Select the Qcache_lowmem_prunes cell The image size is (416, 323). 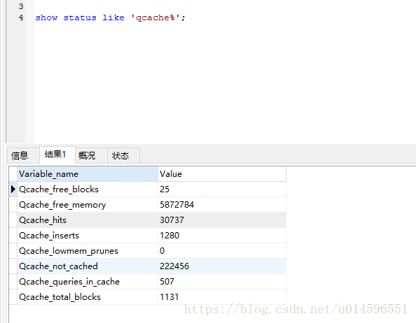click(x=88, y=251)
